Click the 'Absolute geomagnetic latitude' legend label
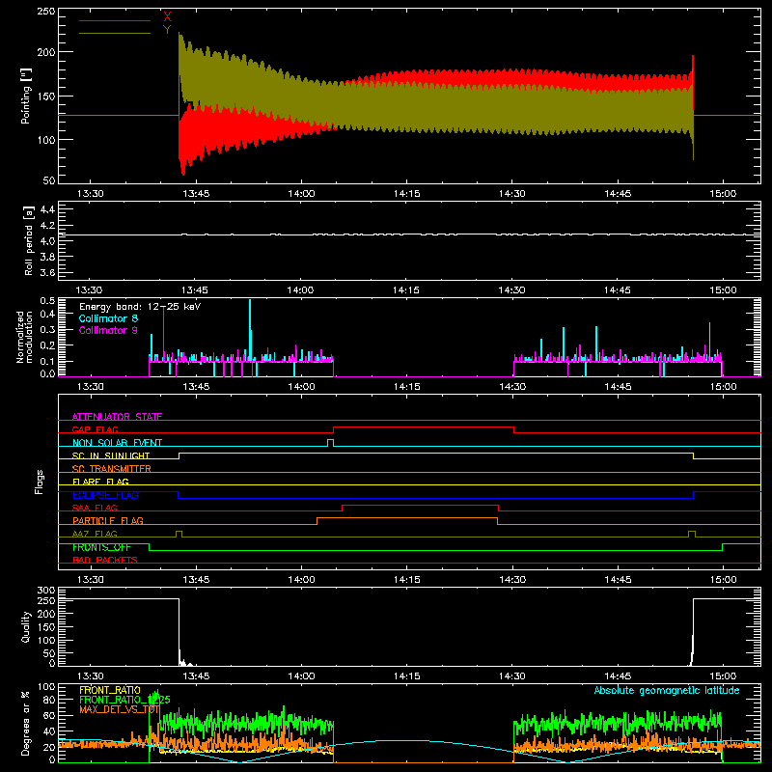This screenshot has height=772, width=772. (667, 690)
